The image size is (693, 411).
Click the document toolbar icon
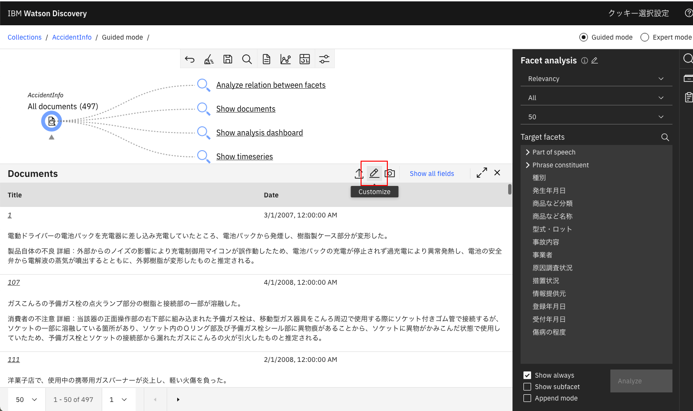click(267, 59)
